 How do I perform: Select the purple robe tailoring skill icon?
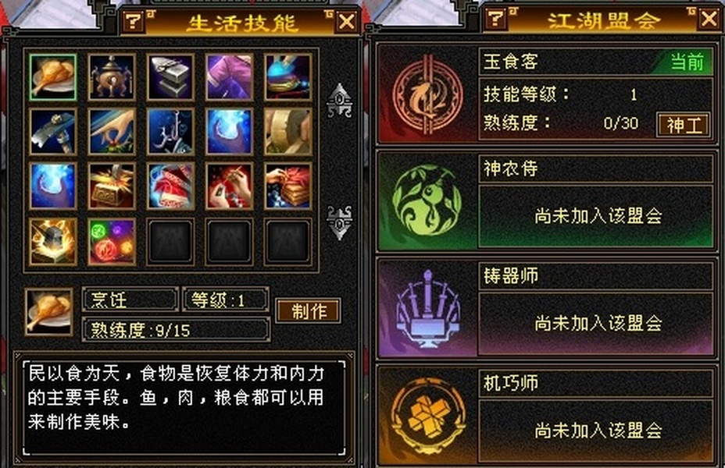click(230, 77)
